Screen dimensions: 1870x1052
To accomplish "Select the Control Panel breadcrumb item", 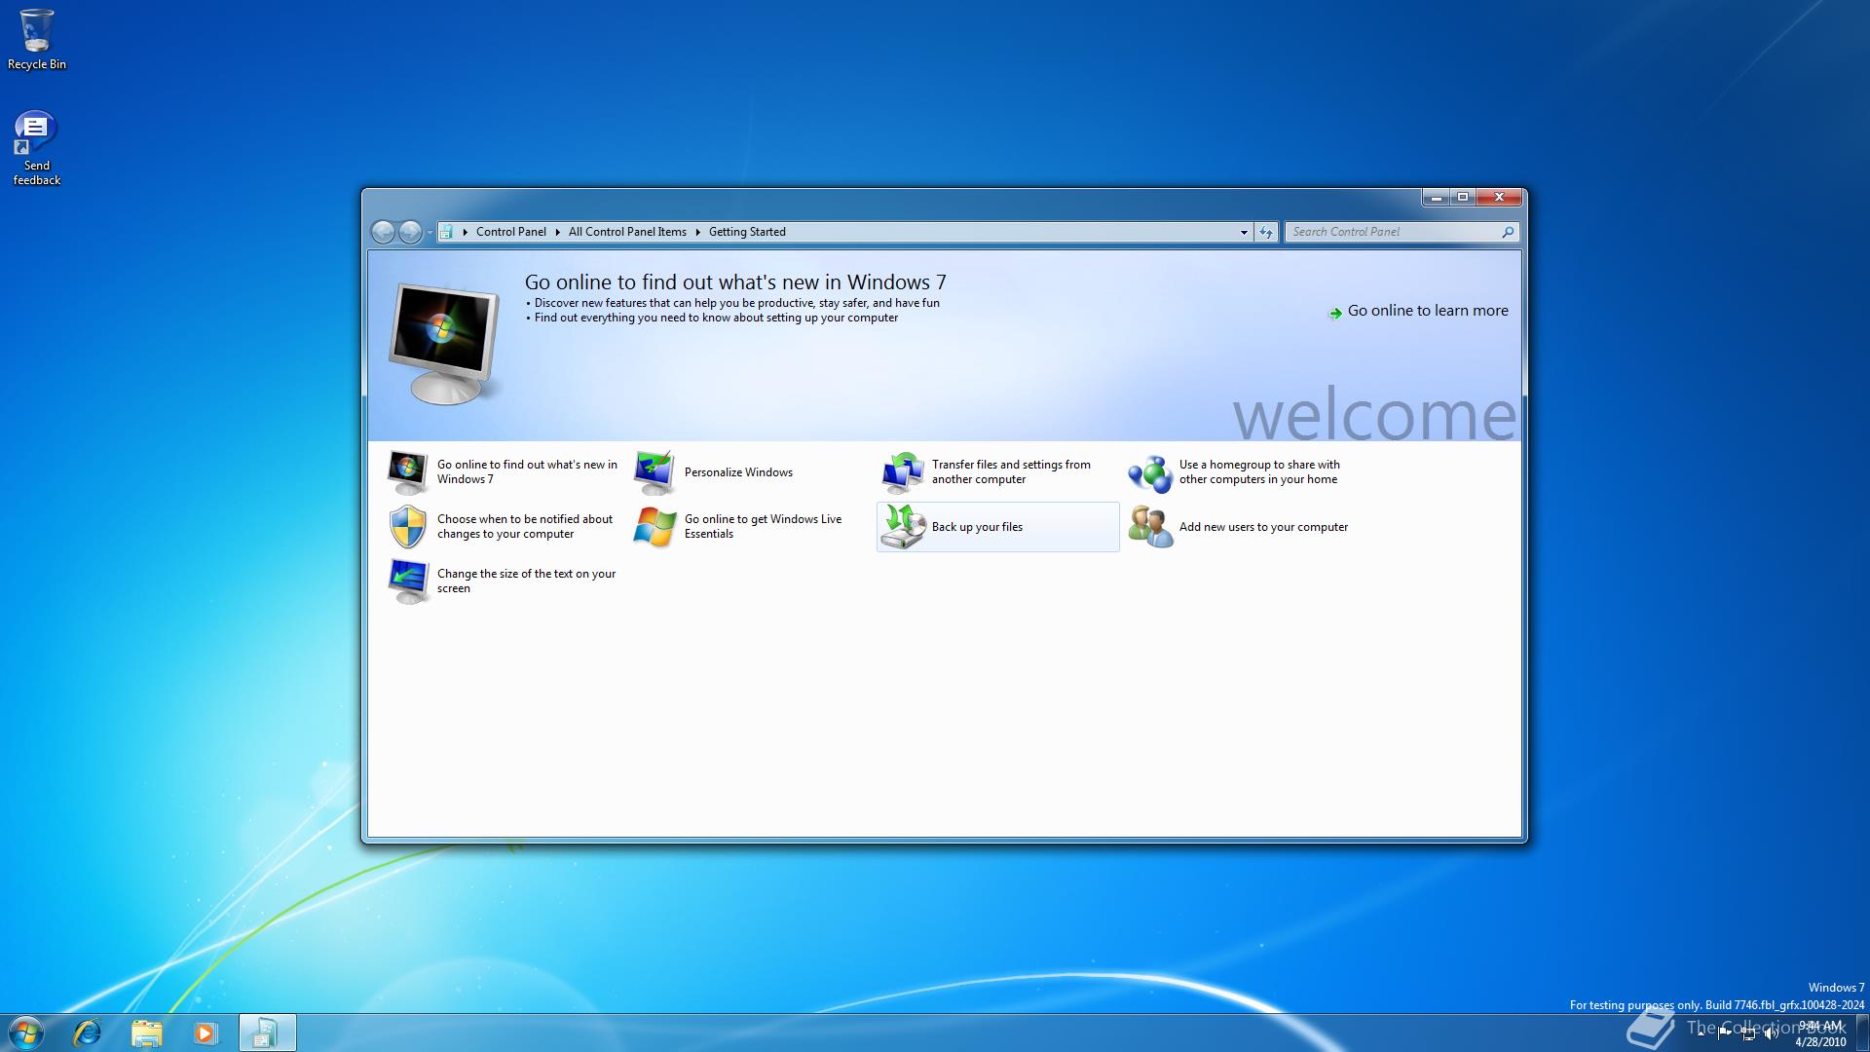I will click(510, 232).
